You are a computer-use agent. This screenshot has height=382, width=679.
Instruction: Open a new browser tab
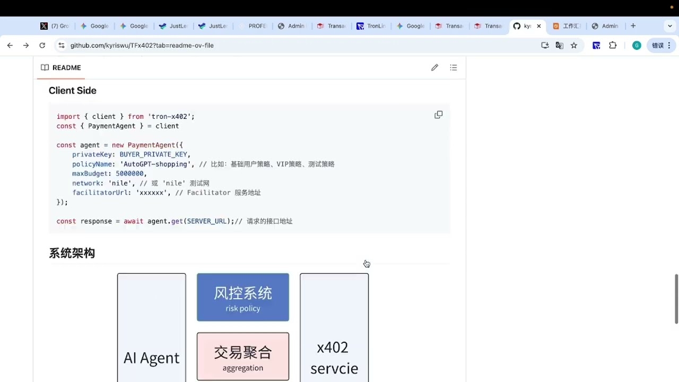633,26
